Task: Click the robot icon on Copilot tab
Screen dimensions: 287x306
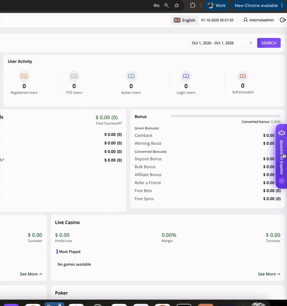Action: pos(281,133)
